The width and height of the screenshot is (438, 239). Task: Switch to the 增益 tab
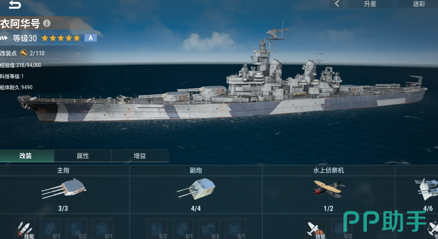(x=140, y=156)
